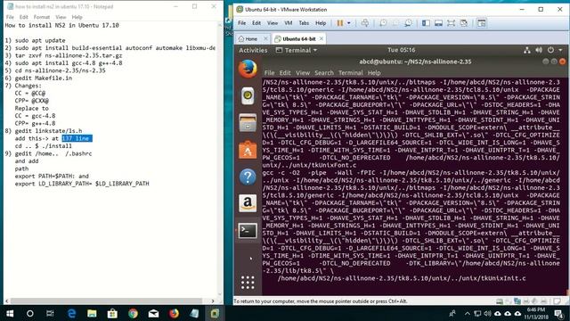The height and width of the screenshot is (321, 570).
Task: Open the terminal Search menu
Action: 324,73
